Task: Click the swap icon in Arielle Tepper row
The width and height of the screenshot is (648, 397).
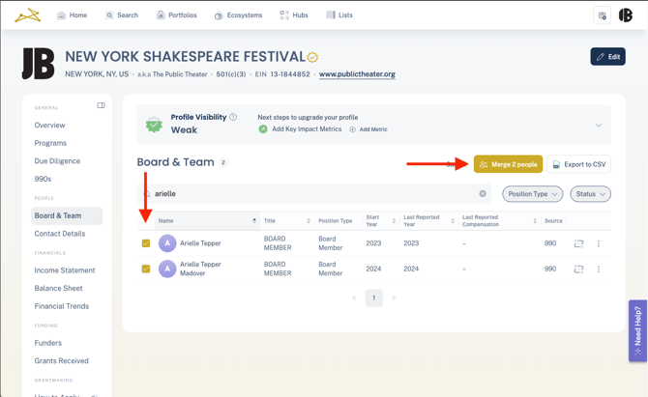Action: point(578,243)
